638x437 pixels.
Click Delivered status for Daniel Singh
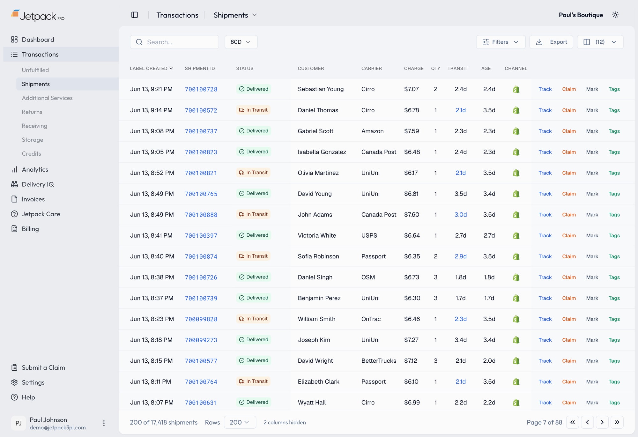(x=254, y=277)
